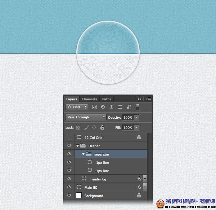Click fx icon on header bg layer
The height and width of the screenshot is (210, 216).
pyautogui.click(x=139, y=179)
